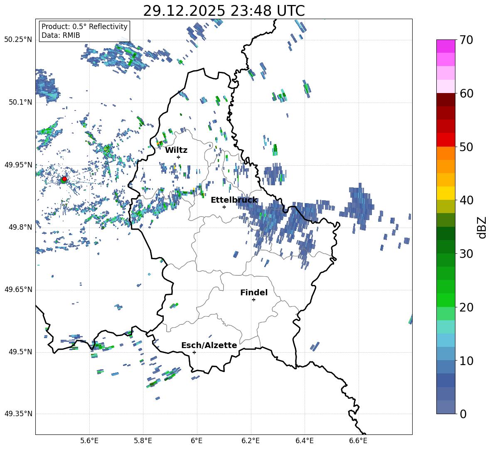Click the 50.25°N latitude label
This screenshot has width=492, height=449.
(x=18, y=40)
